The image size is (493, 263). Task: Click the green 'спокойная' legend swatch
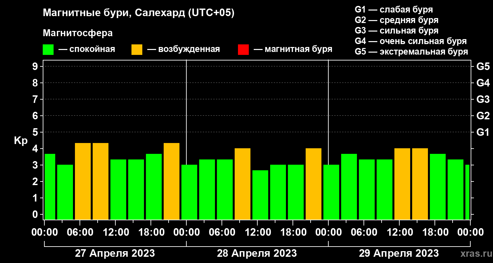pos(48,50)
